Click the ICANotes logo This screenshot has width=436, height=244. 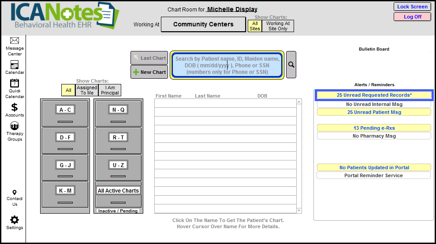65,15
